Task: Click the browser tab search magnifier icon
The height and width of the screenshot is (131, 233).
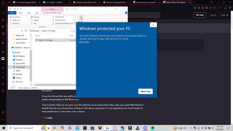Action: coord(212,2)
